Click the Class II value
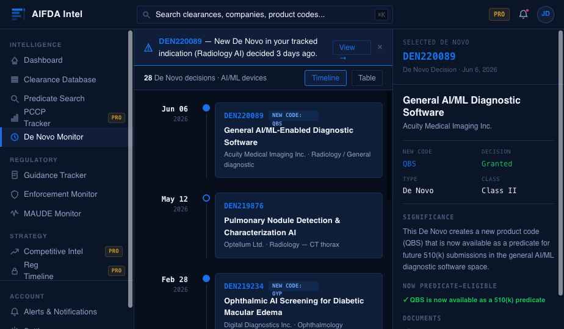Image resolution: width=564 pixels, height=329 pixels. coord(499,191)
